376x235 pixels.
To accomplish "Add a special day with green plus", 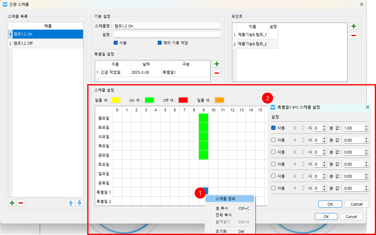I will pos(216,64).
